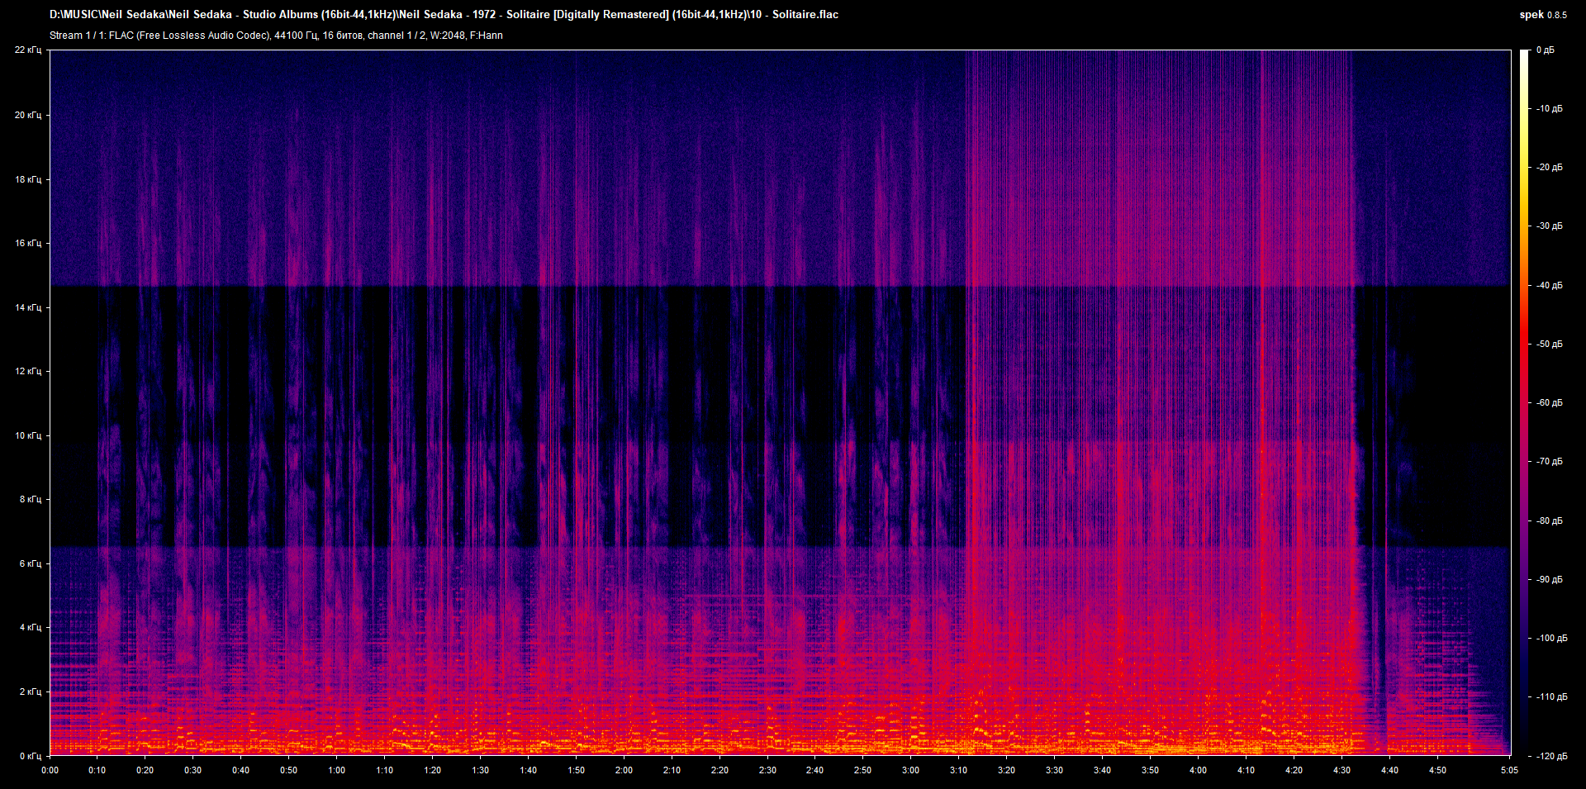The height and width of the screenshot is (789, 1586).
Task: Click the 0:30 time axis label
Action: 192,770
